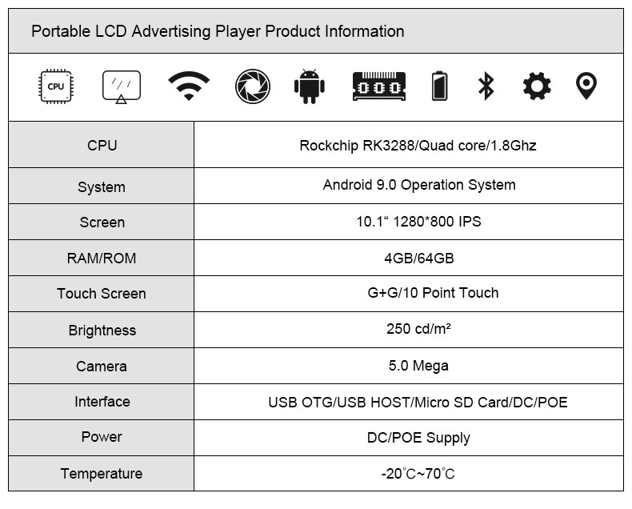Click the WiFi signal icon

tap(189, 86)
